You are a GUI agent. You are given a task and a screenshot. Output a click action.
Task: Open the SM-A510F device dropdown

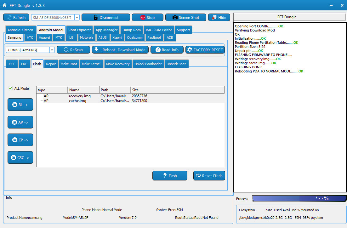77,18
